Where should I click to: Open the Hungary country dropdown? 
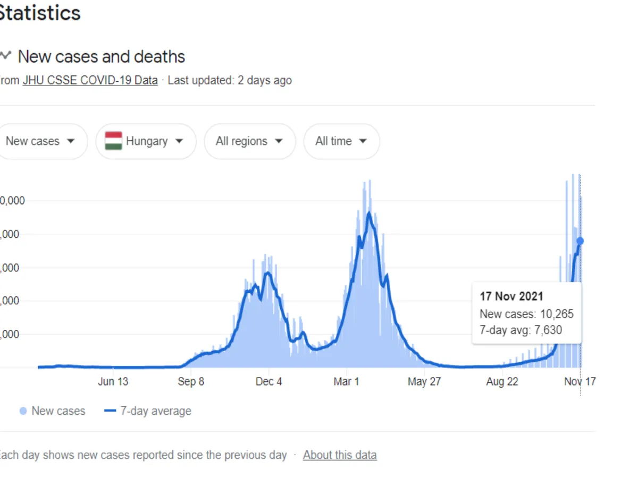[146, 141]
